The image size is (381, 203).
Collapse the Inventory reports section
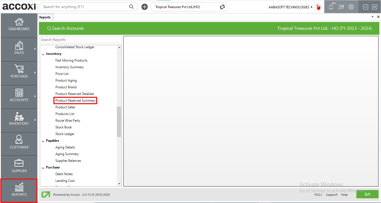point(43,53)
